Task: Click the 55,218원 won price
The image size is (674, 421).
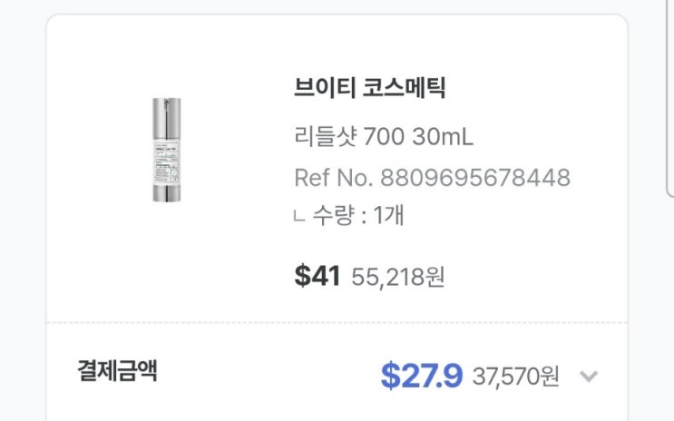Action: pyautogui.click(x=398, y=278)
